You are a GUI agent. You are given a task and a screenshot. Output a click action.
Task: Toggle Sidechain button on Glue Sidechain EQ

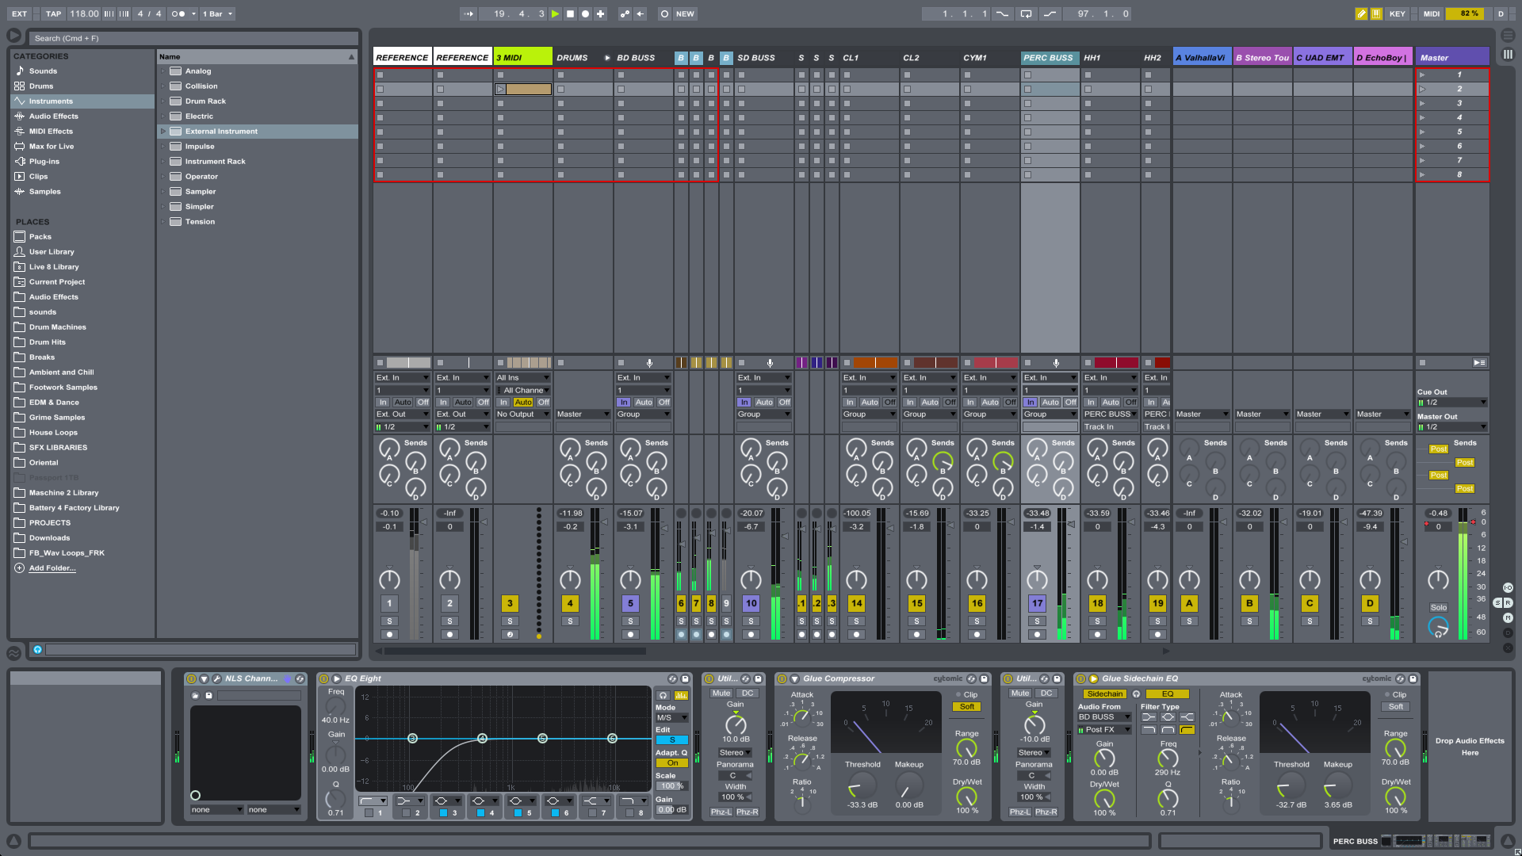[1104, 694]
